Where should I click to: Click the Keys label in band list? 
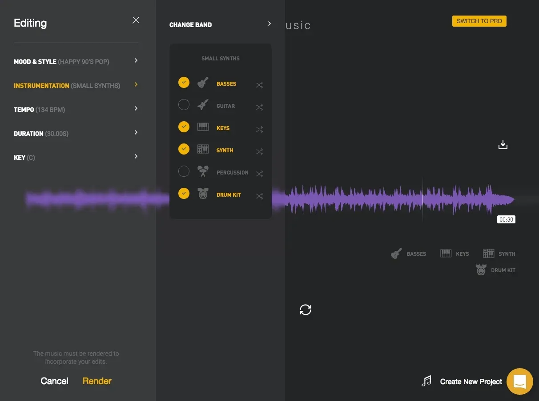click(x=223, y=128)
